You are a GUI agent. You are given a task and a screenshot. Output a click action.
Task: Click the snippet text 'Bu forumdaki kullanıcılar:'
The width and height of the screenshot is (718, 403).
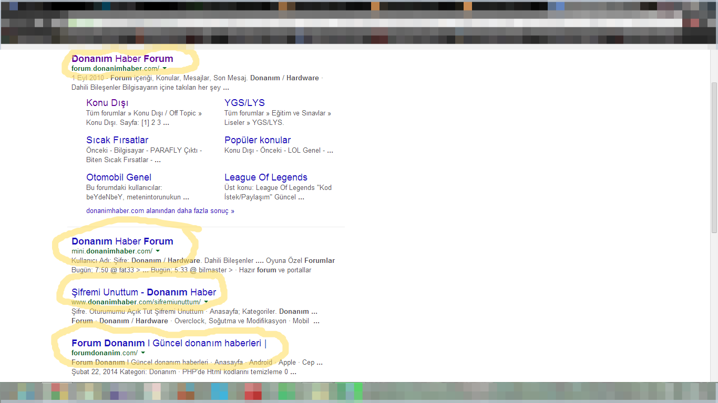[124, 188]
